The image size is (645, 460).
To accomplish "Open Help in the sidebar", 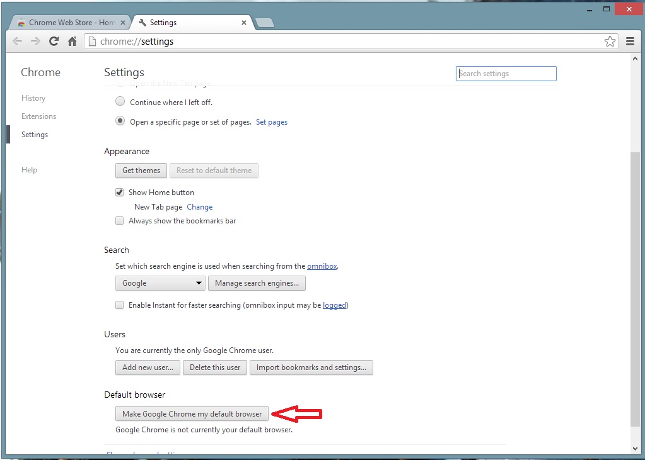I will (29, 170).
